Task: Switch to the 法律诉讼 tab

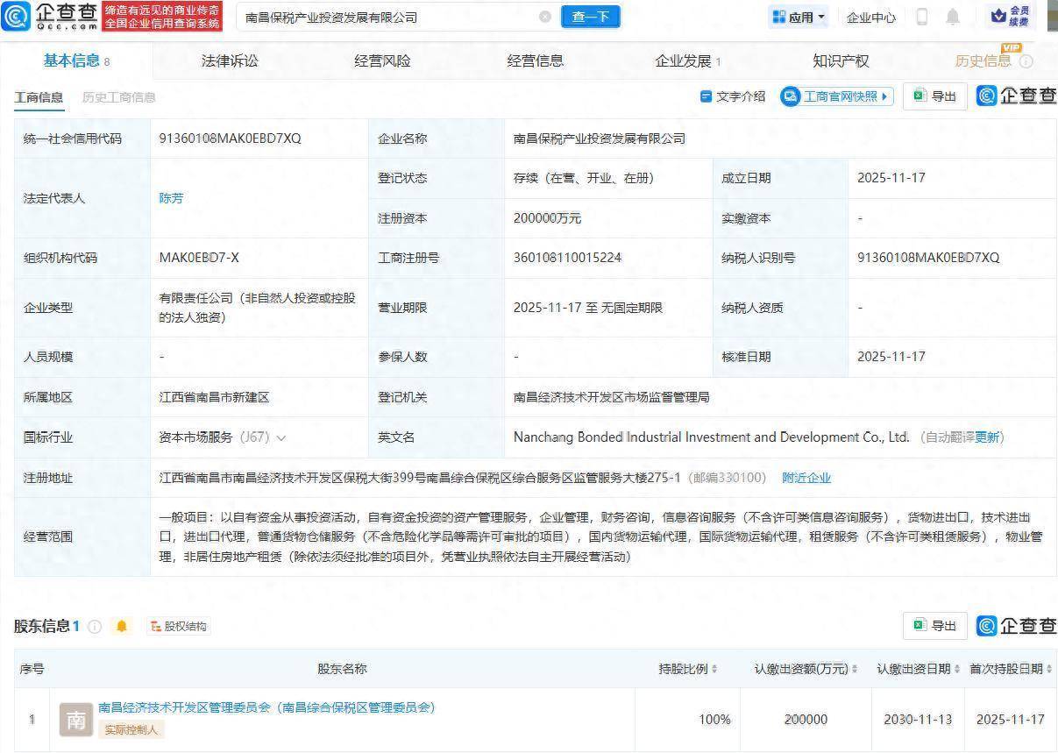Action: tap(228, 60)
